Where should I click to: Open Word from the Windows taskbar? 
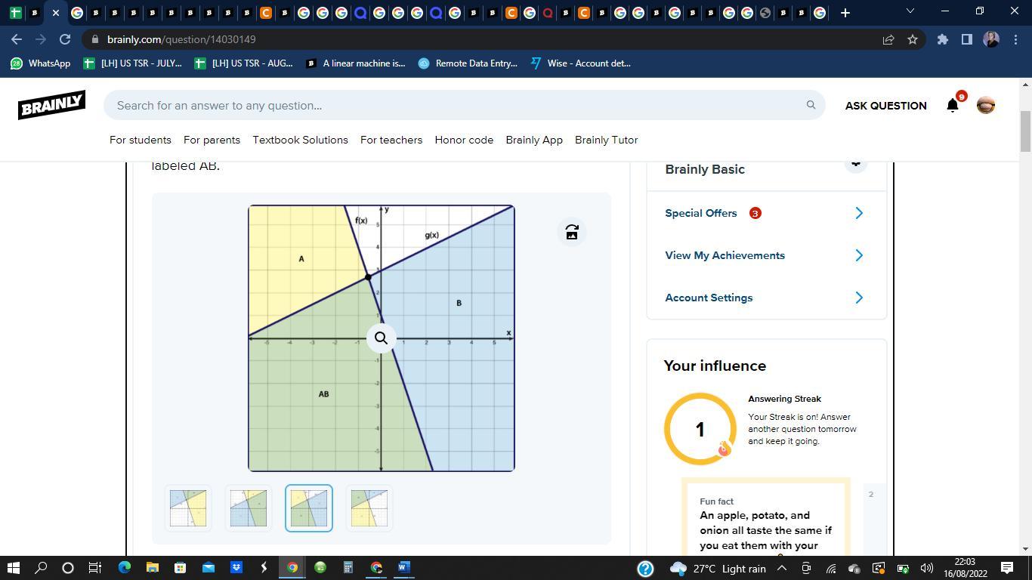[x=403, y=567]
